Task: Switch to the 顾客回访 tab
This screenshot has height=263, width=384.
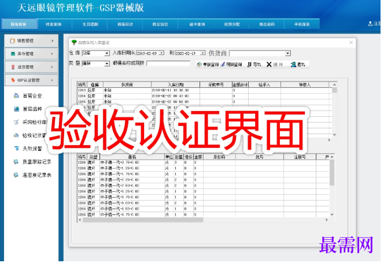Action: coord(125,24)
